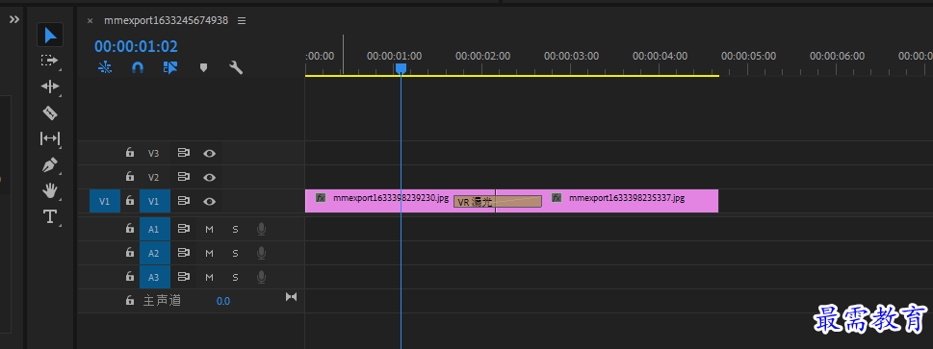This screenshot has height=349, width=933.
Task: Select the Pen tool
Action: pos(50,164)
